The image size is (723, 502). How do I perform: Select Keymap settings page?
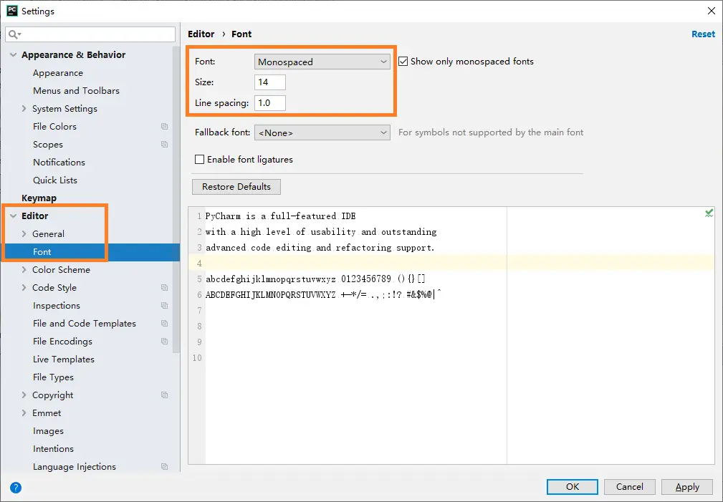tap(39, 198)
